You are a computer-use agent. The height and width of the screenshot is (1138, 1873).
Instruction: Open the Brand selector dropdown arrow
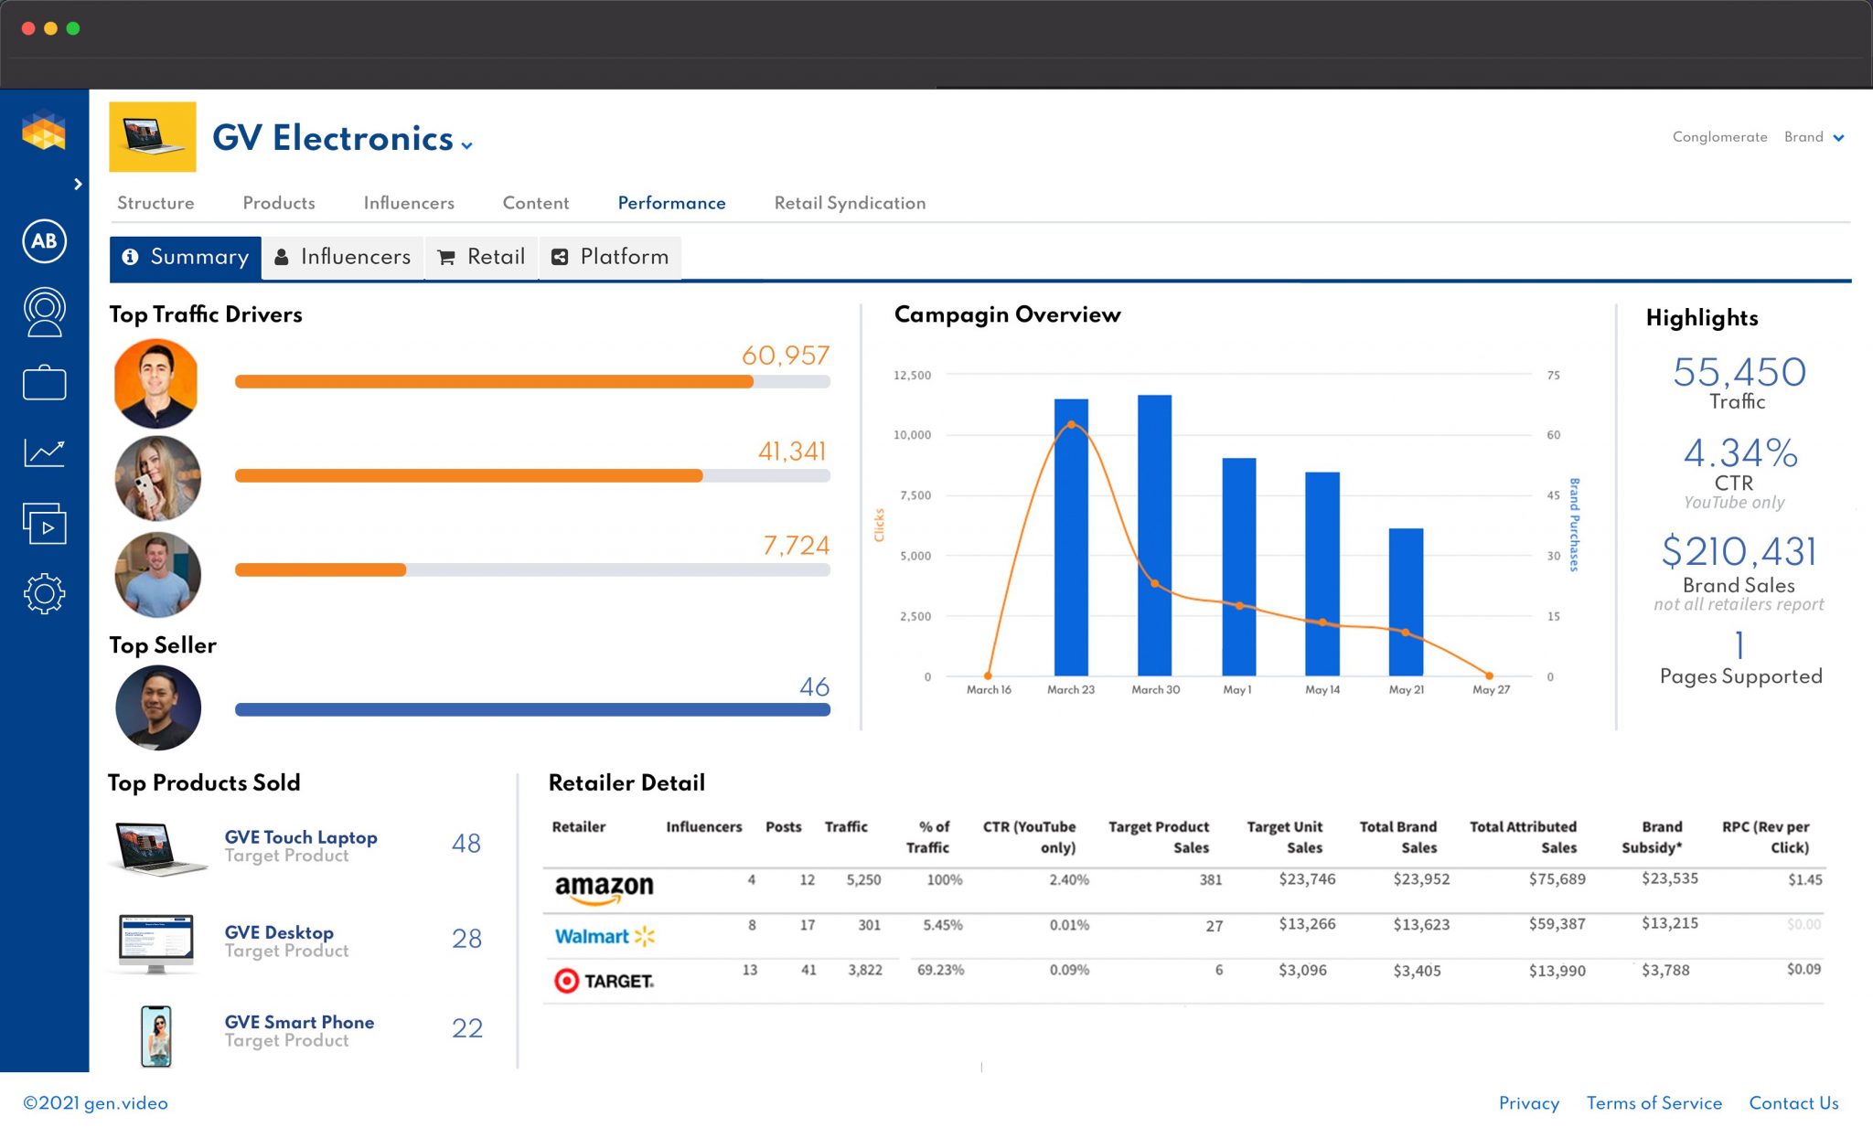[1839, 138]
